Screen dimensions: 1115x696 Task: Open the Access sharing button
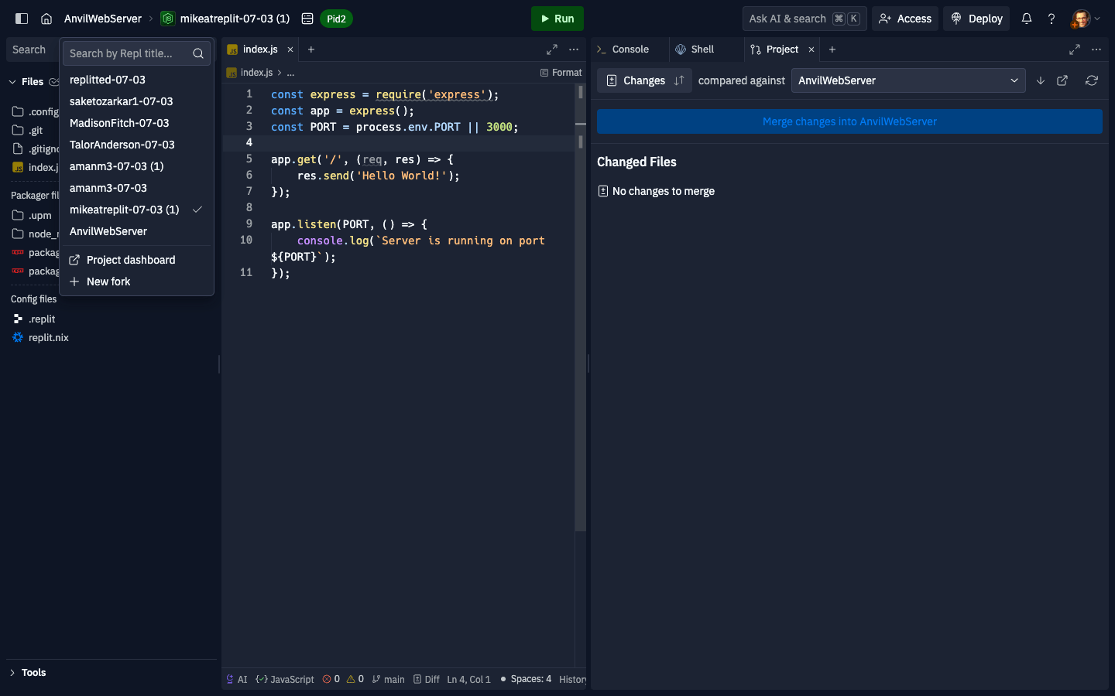click(x=905, y=19)
